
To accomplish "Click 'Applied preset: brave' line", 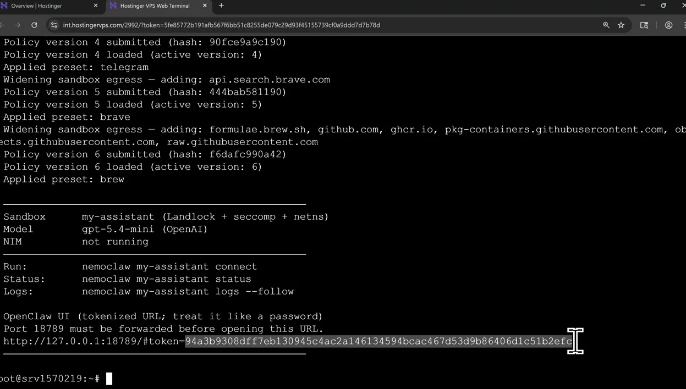I will click(67, 117).
